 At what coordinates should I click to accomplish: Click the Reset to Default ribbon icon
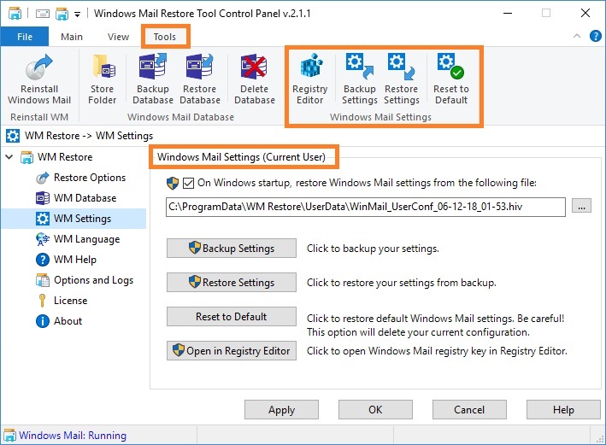(451, 79)
